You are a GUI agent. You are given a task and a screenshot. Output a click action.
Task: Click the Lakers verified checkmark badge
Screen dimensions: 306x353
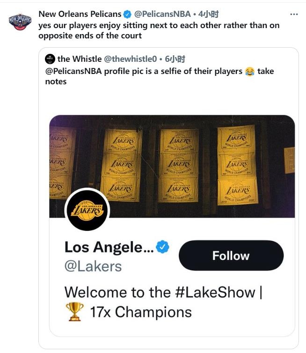coord(163,247)
